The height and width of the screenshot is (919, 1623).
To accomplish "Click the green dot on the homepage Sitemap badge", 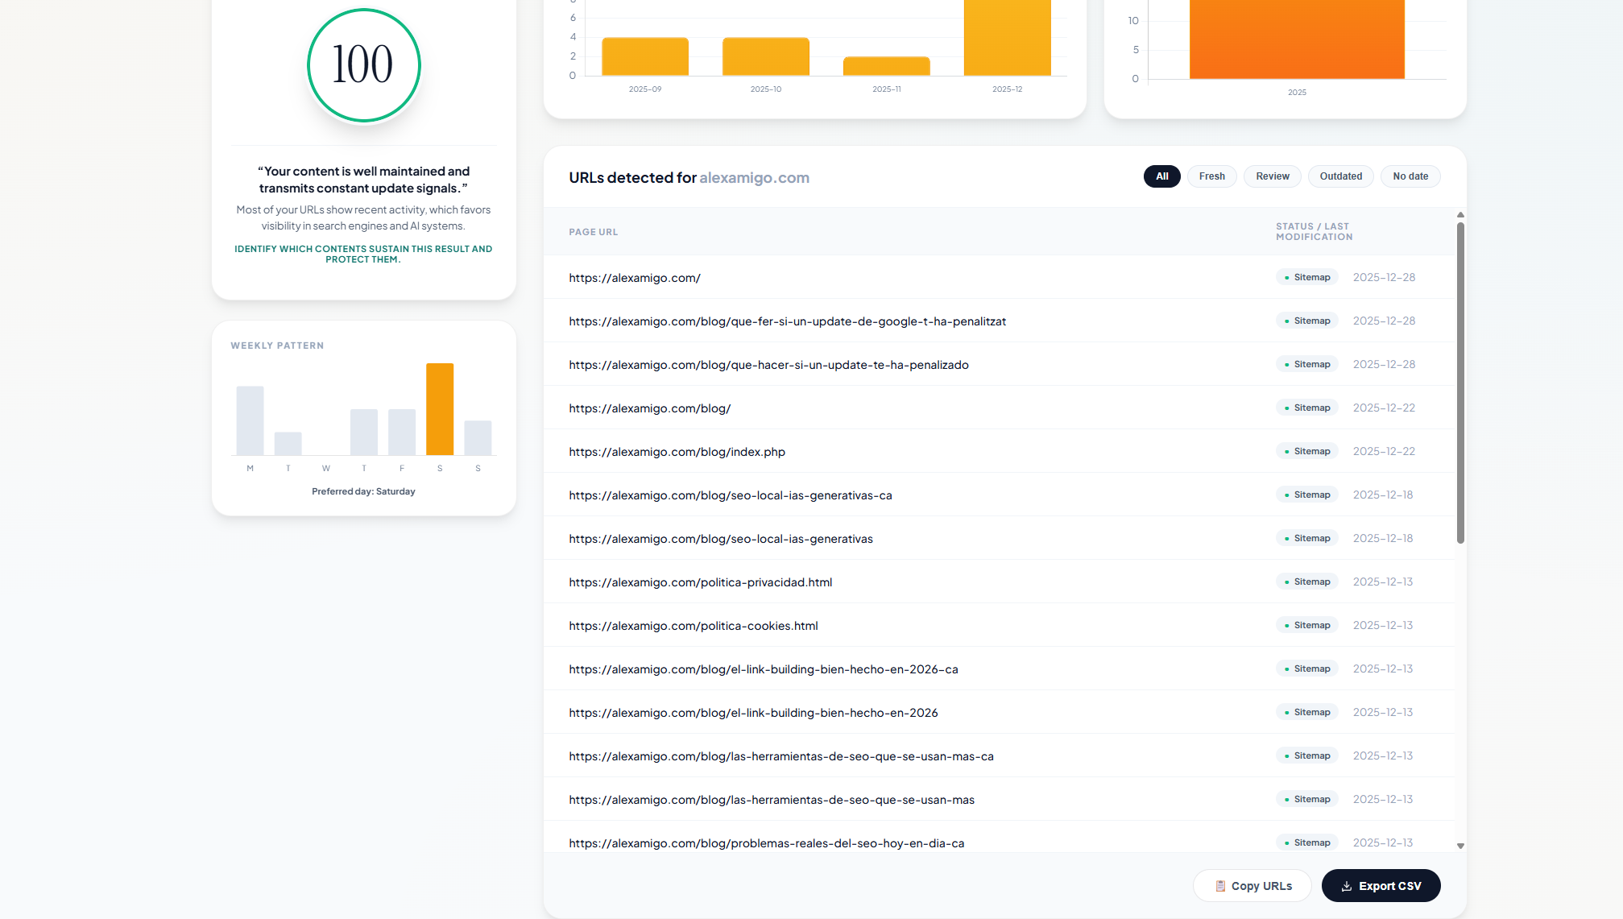I will tap(1286, 276).
